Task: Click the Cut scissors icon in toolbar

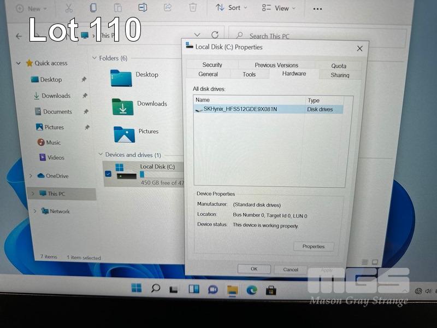Action: pyautogui.click(x=69, y=8)
